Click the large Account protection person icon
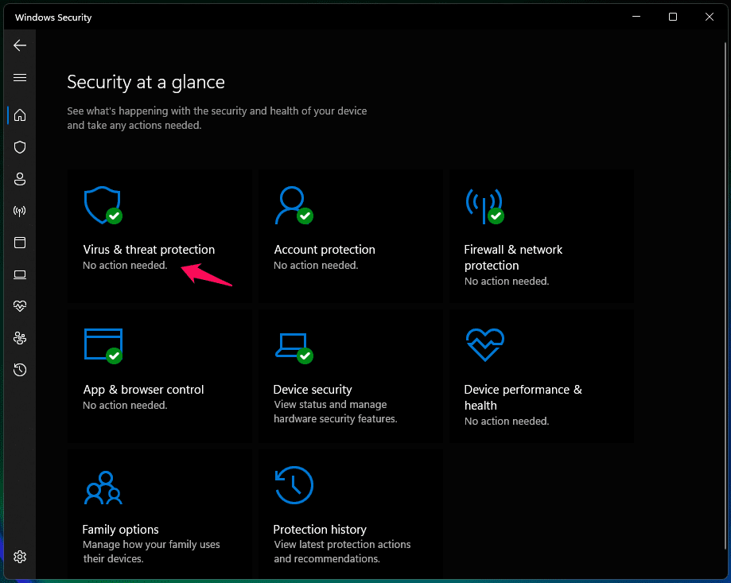 [294, 205]
